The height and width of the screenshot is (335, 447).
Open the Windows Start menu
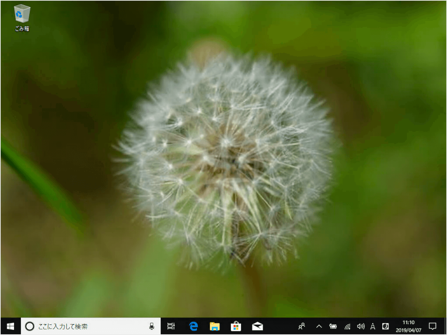(10, 326)
